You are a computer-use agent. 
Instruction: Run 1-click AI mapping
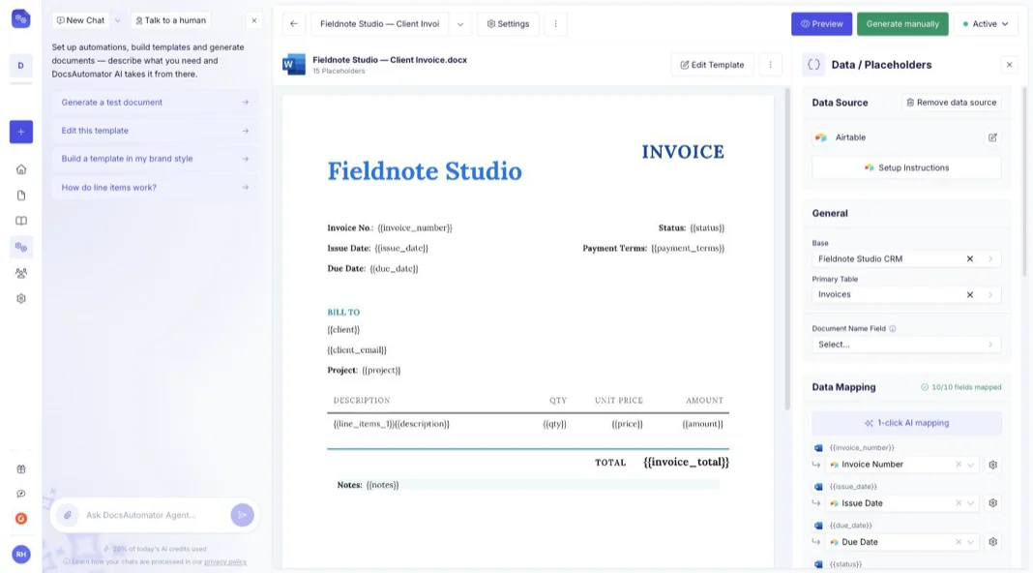[906, 423]
